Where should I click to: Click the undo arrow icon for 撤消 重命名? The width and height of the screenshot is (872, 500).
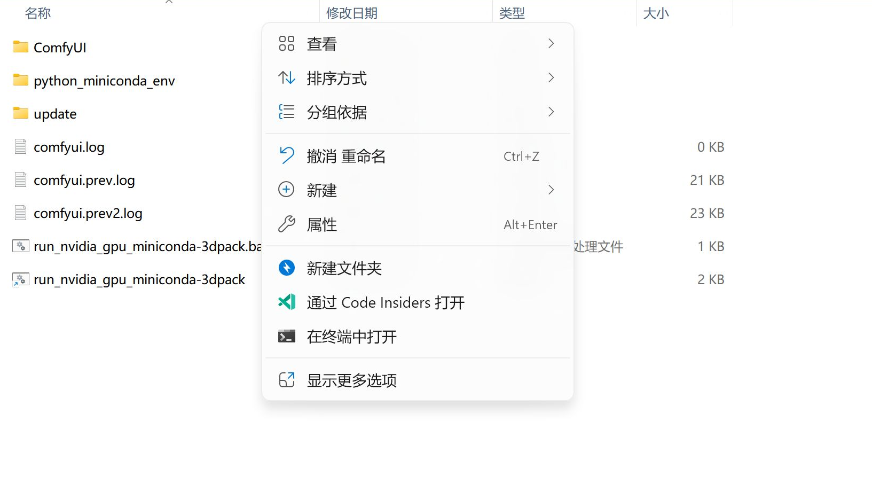coord(287,155)
